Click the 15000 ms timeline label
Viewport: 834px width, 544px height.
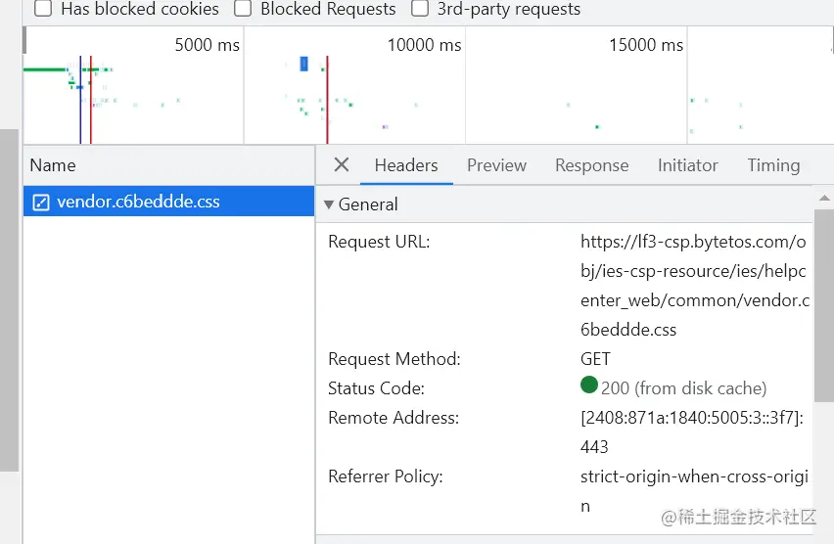click(646, 45)
